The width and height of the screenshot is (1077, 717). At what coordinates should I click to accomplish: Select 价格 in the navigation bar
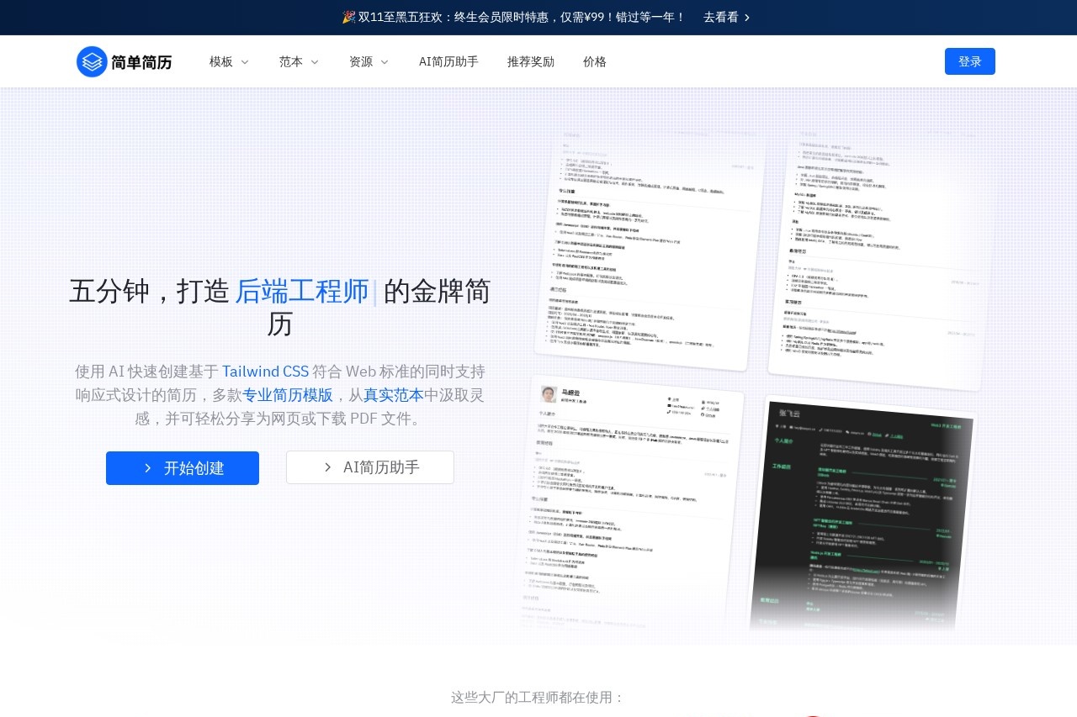click(x=594, y=61)
